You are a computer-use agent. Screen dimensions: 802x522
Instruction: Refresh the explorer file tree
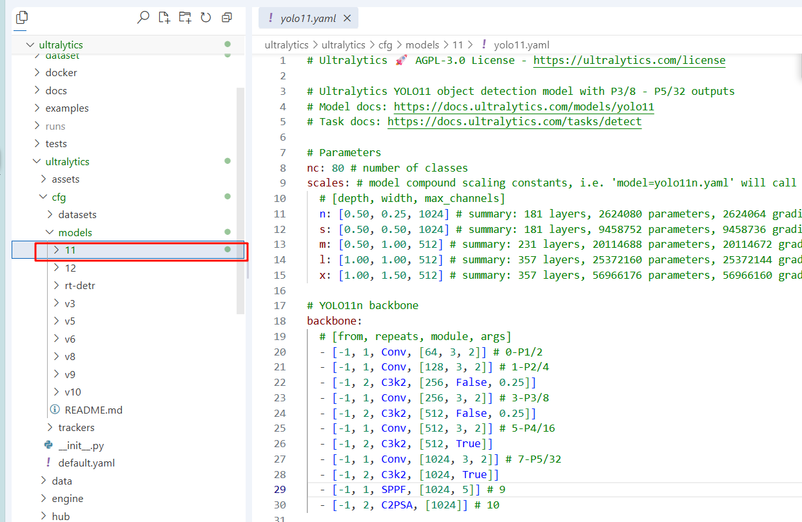click(x=206, y=18)
